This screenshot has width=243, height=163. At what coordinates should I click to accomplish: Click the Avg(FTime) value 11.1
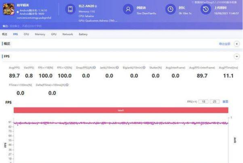[228, 76]
